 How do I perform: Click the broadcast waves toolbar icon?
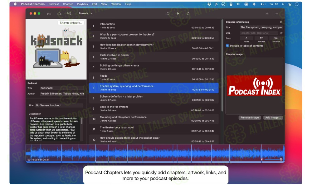[69, 13]
